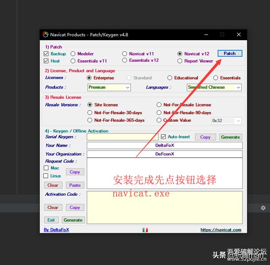The image size is (270, 265).
Task: Open the https://navicat.com link
Action: [x=221, y=230]
